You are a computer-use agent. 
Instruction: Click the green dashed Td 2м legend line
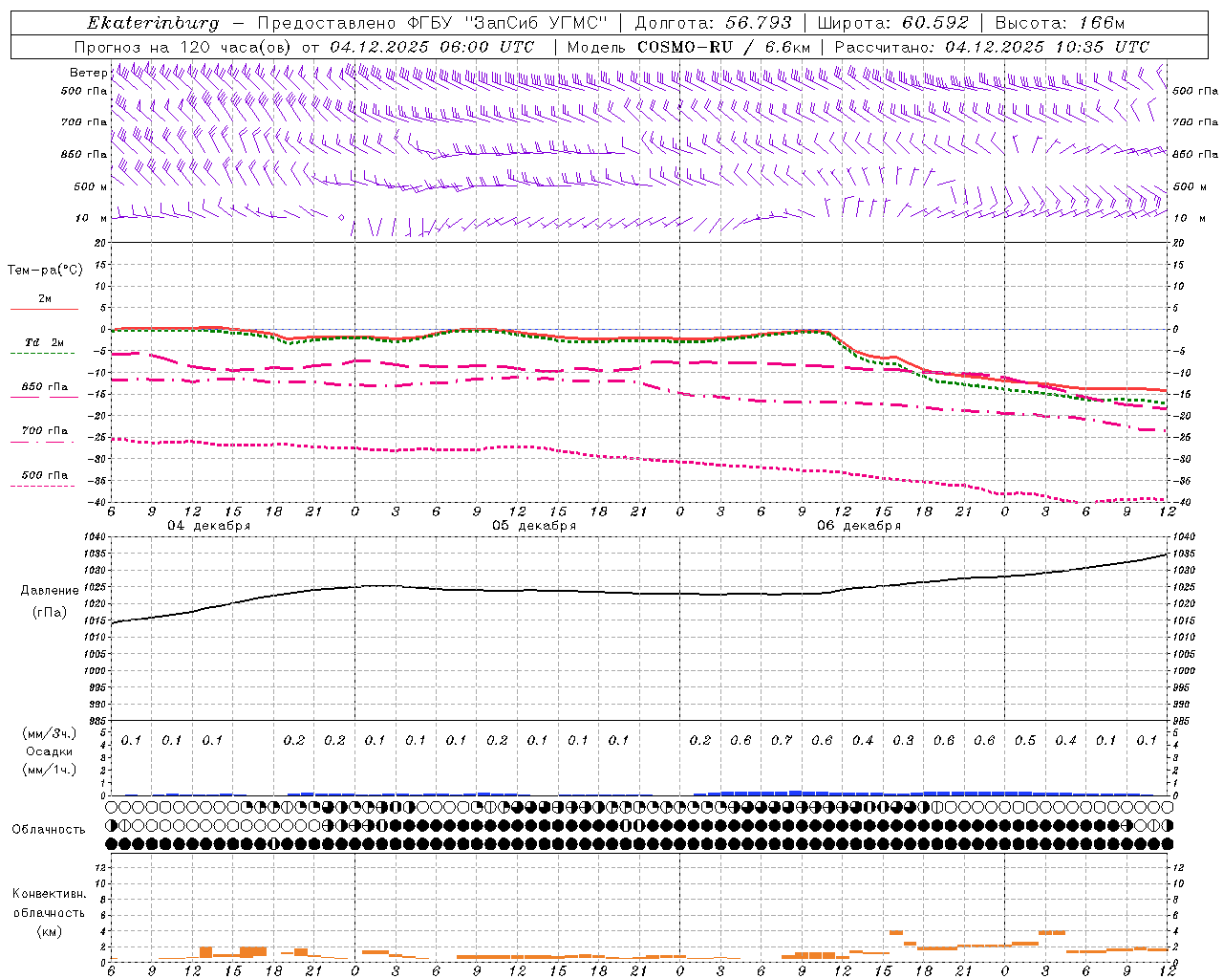(x=42, y=354)
